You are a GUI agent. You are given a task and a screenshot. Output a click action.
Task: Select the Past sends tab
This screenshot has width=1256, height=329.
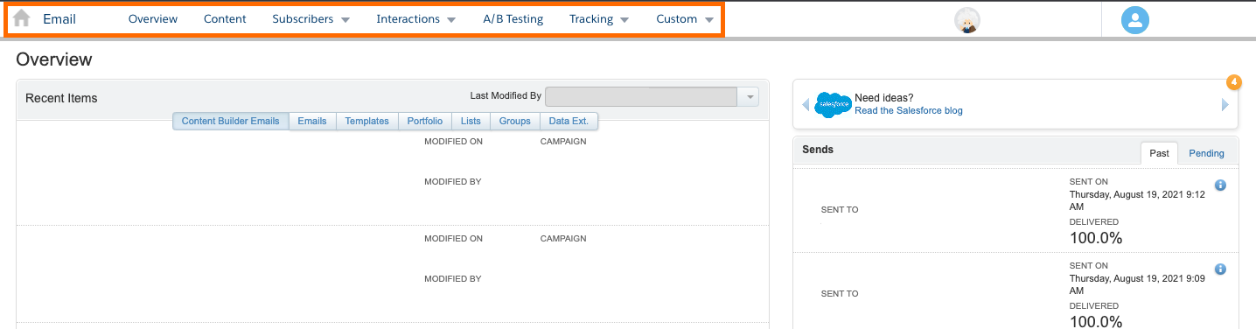(1159, 153)
